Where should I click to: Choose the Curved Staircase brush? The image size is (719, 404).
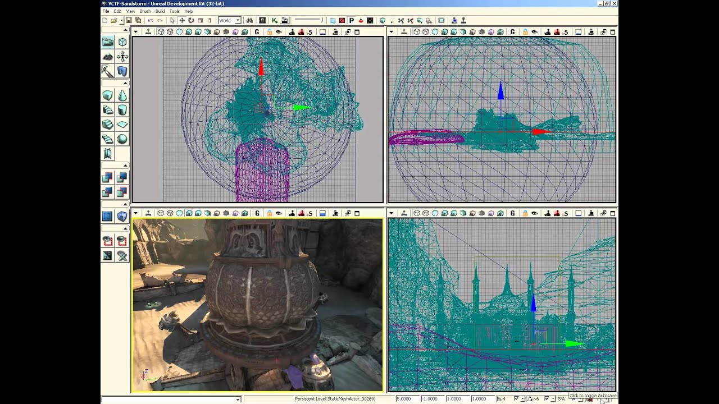(x=107, y=110)
